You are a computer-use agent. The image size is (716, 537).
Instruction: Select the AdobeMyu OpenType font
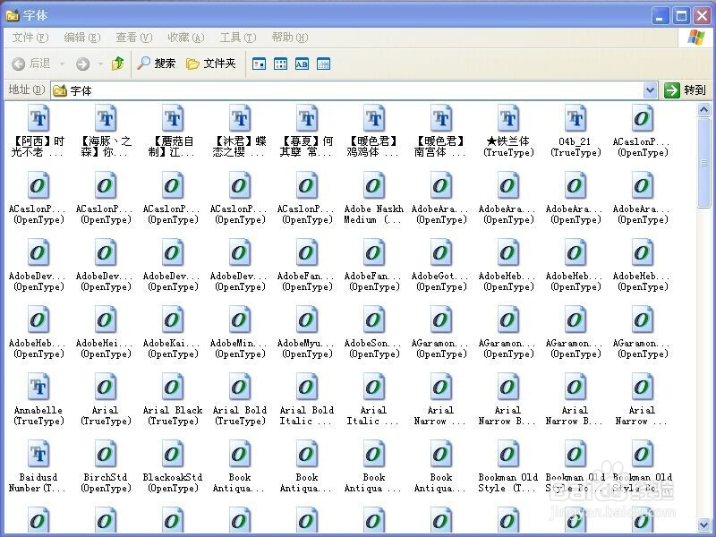pyautogui.click(x=307, y=332)
